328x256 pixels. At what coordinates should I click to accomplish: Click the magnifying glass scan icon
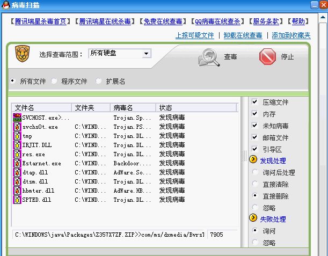[209, 57]
